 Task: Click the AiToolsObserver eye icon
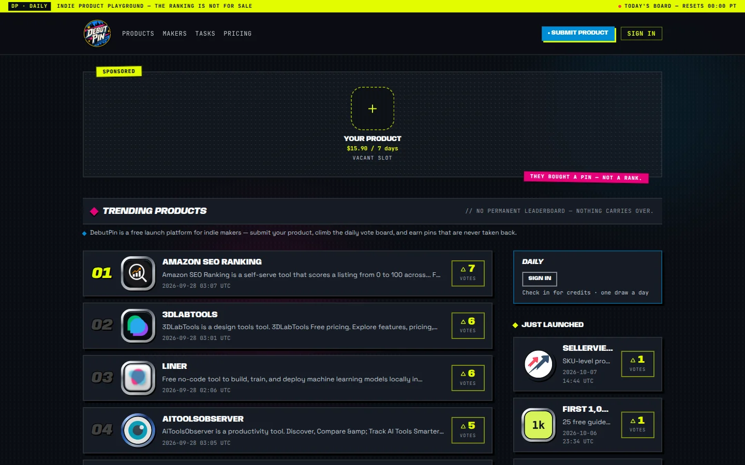point(138,430)
